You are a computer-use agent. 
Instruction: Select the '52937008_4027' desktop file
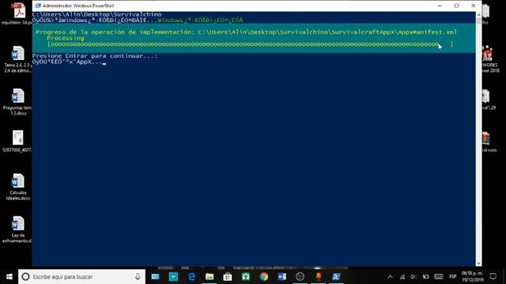click(17, 141)
